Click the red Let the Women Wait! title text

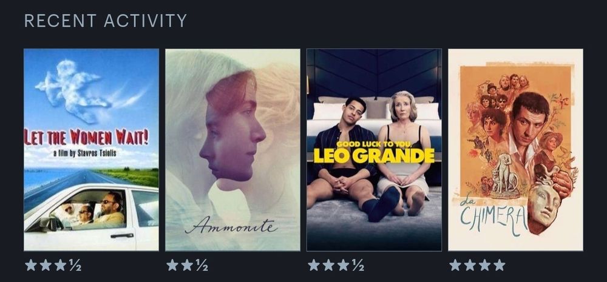click(86, 137)
